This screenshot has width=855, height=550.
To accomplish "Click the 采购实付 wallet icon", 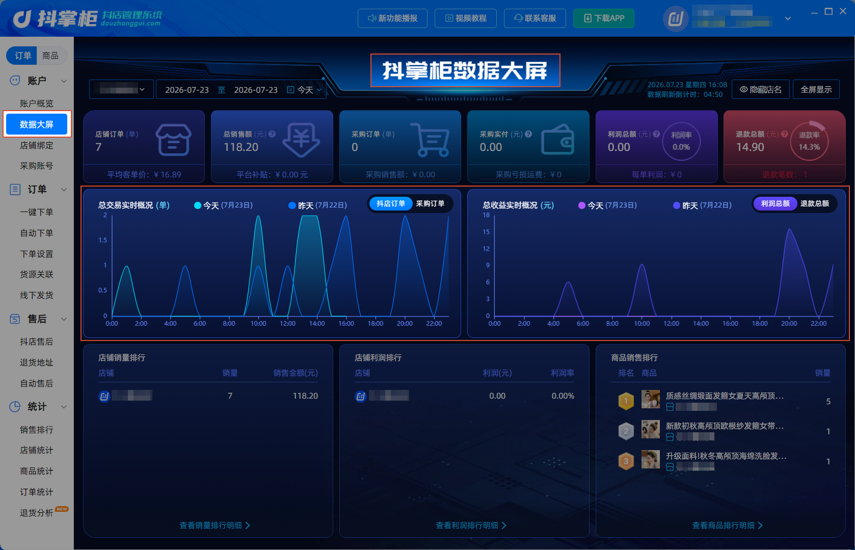I will pos(558,140).
